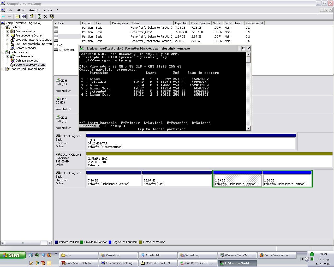The width and height of the screenshot is (334, 267).
Task: Expand the Freigegebene Ordner tree node
Action: [8, 35]
